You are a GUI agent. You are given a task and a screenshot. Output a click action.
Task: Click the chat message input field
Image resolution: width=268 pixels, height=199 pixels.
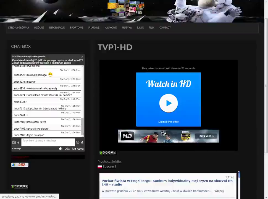point(48,142)
